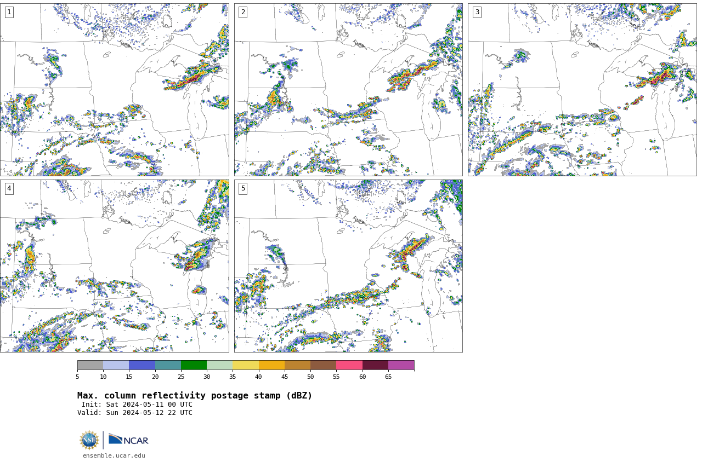Click the NCAR logo
702x462 pixels.
tap(128, 440)
